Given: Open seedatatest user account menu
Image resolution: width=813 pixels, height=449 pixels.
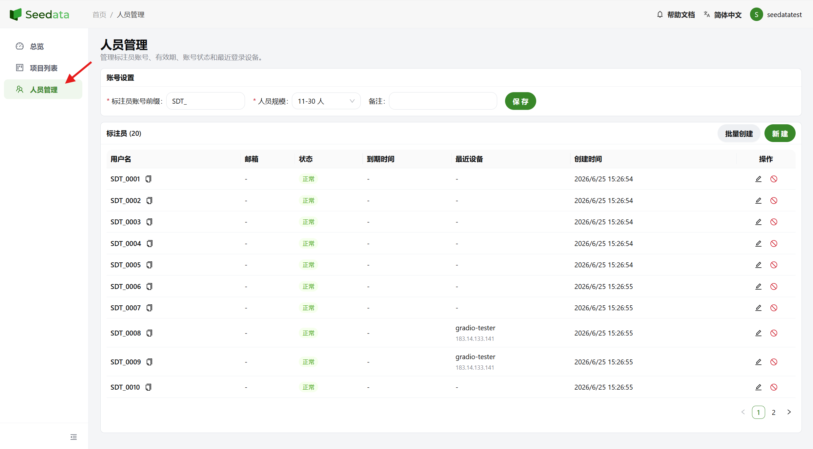Looking at the screenshot, I should [776, 14].
